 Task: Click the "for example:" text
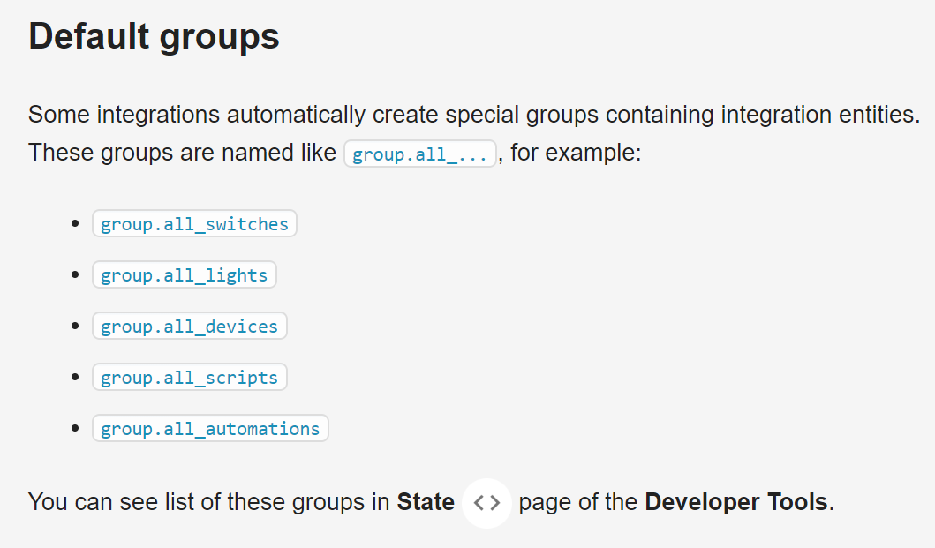point(575,153)
